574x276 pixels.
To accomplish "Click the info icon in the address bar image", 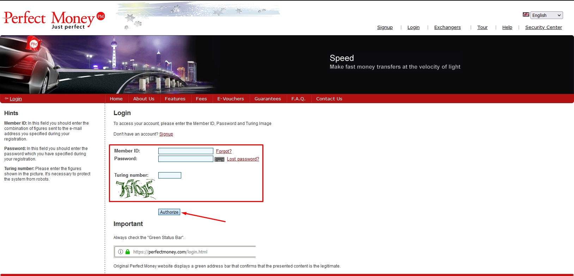I will coord(121,252).
